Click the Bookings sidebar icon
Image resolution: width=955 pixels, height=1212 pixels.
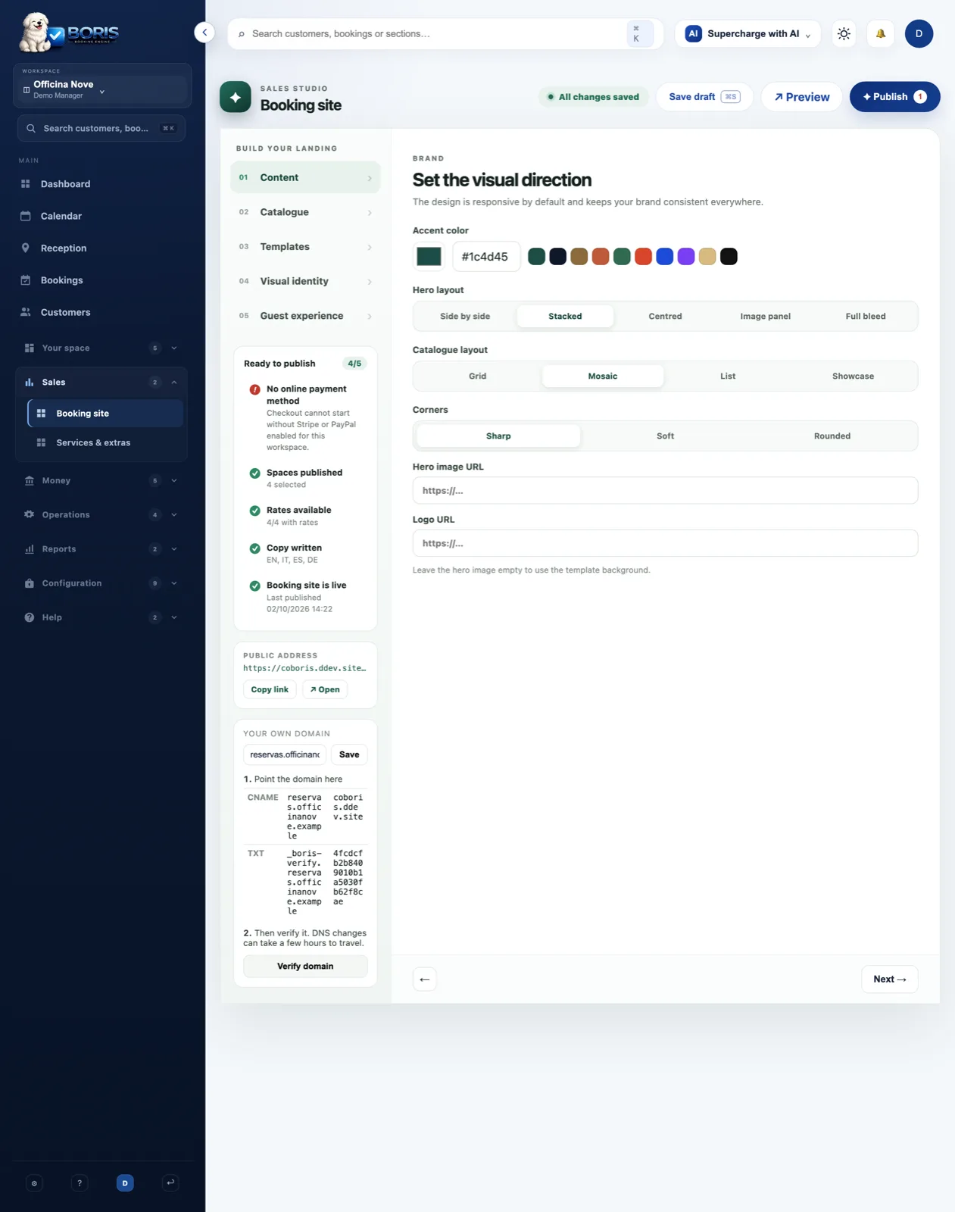[26, 280]
